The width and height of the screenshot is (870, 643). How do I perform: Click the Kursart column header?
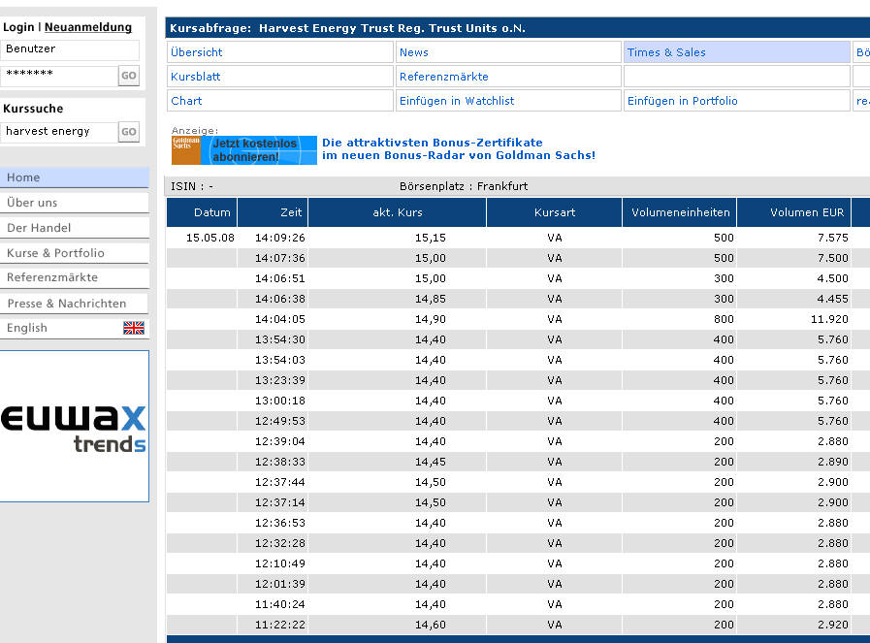click(x=554, y=212)
